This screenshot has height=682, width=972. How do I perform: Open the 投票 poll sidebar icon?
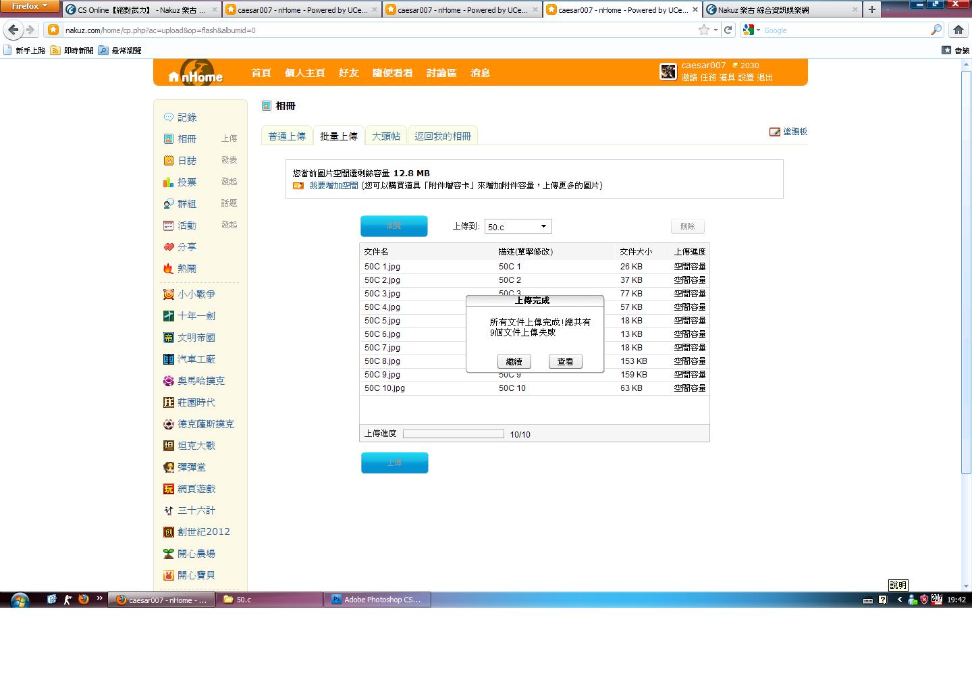coord(169,182)
